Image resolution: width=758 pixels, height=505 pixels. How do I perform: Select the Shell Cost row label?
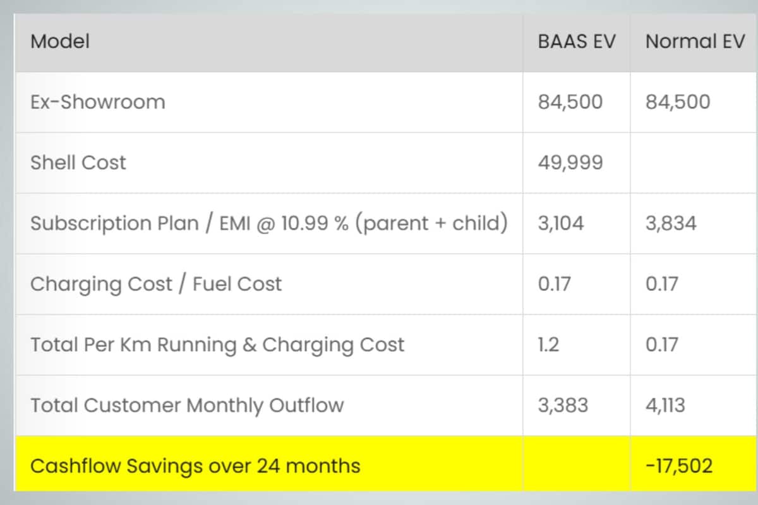coord(78,163)
